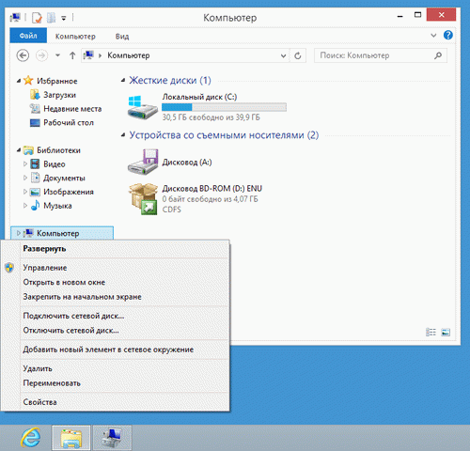Switch to the Вид ribbon tab
The image size is (470, 451).
[x=122, y=37]
